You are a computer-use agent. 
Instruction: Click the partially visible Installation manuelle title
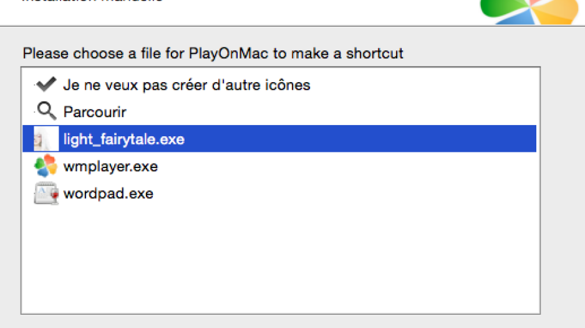92,1
